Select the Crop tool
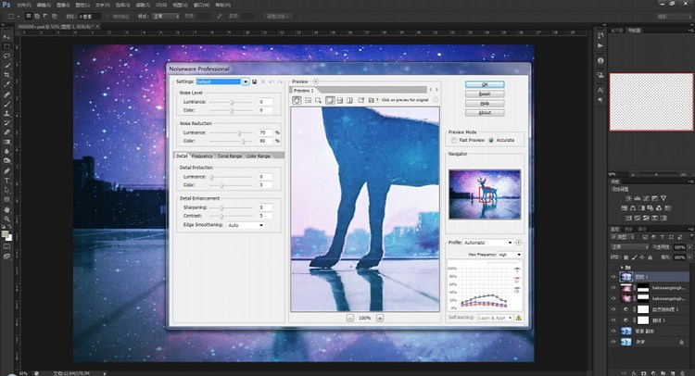Viewport: 695px width, 376px height. [6, 75]
